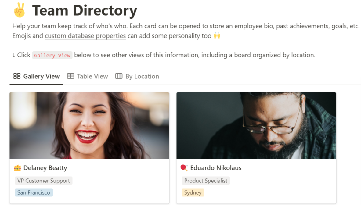The image size is (361, 205).
Task: Click the raising hands emoji in the description
Action: pyautogui.click(x=217, y=36)
